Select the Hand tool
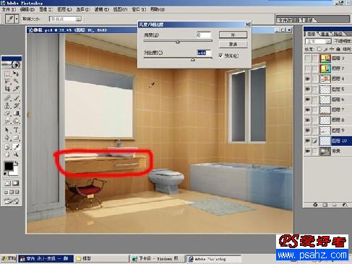Image resolution: width=352 pixels, height=264 pixels. click(x=7, y=154)
